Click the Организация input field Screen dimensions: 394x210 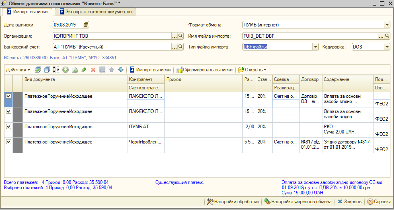112,36
